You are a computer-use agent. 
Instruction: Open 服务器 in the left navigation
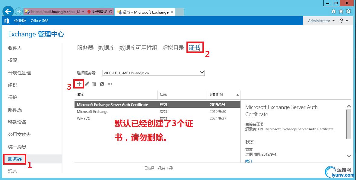click(x=15, y=159)
